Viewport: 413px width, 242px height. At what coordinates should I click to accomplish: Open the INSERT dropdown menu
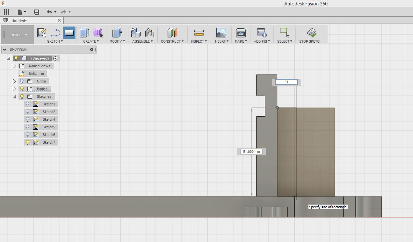pyautogui.click(x=221, y=41)
